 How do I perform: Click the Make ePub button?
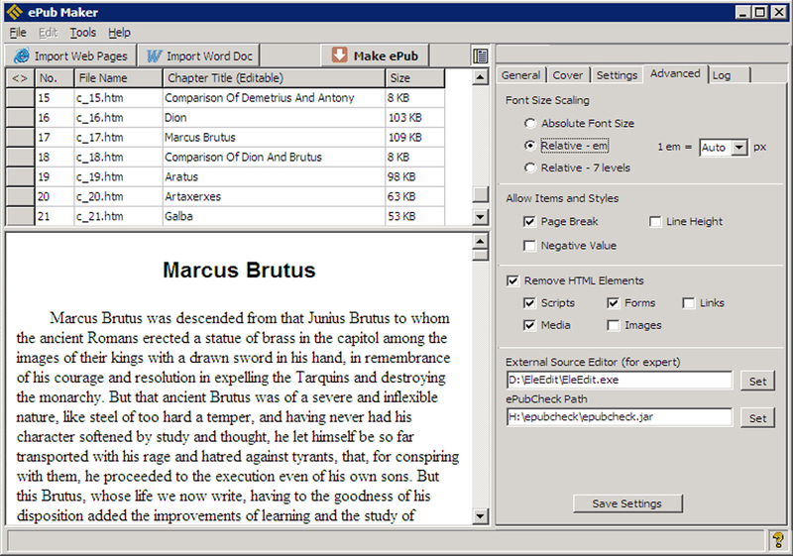375,56
